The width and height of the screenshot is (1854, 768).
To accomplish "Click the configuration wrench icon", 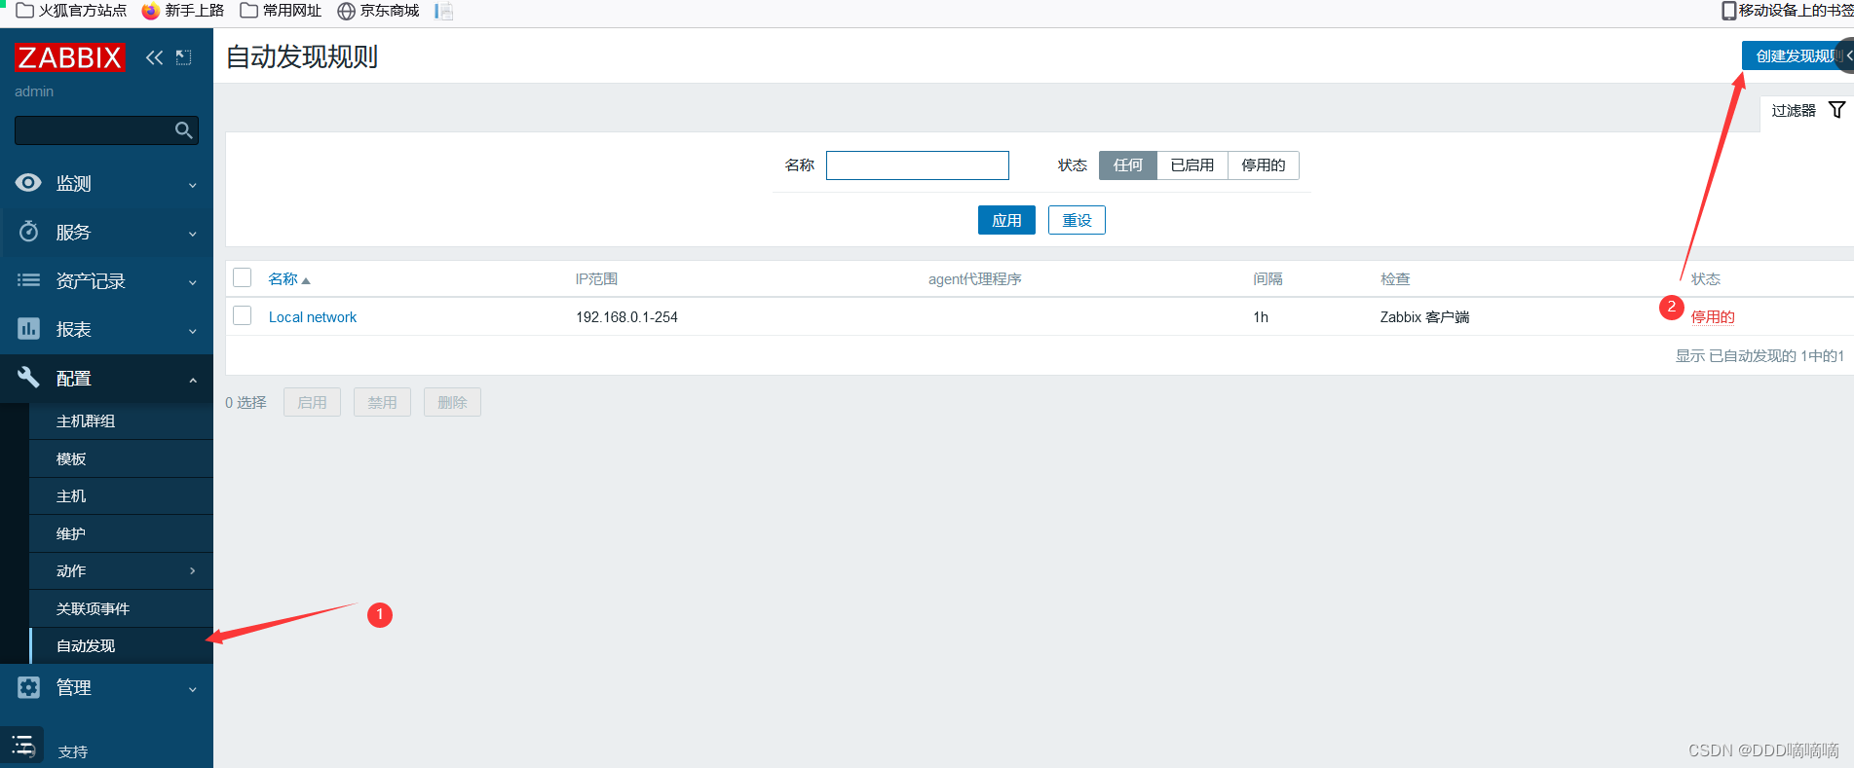I will 28,377.
